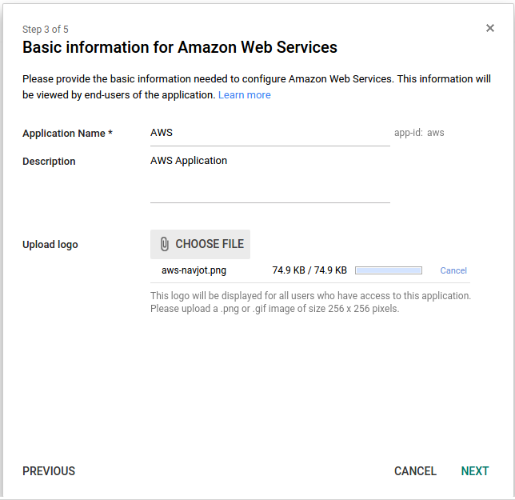Select the aws-navjot.png file name
This screenshot has height=500, width=515.
(194, 270)
